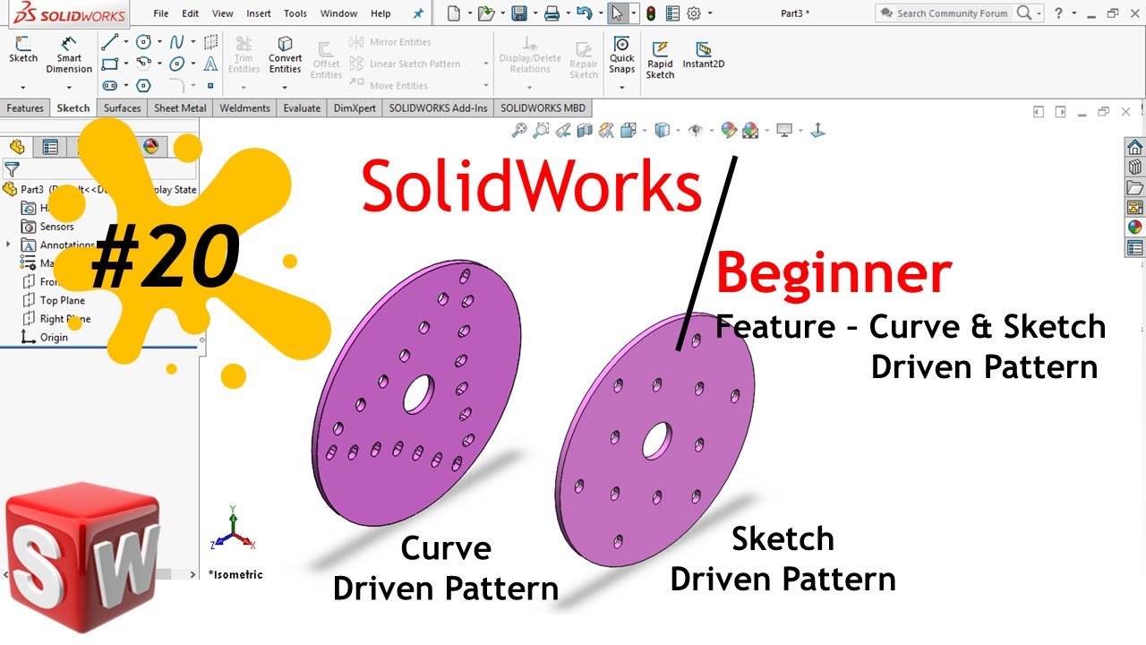This screenshot has height=645, width=1146.
Task: Toggle Instant2D mode
Action: pos(703,55)
